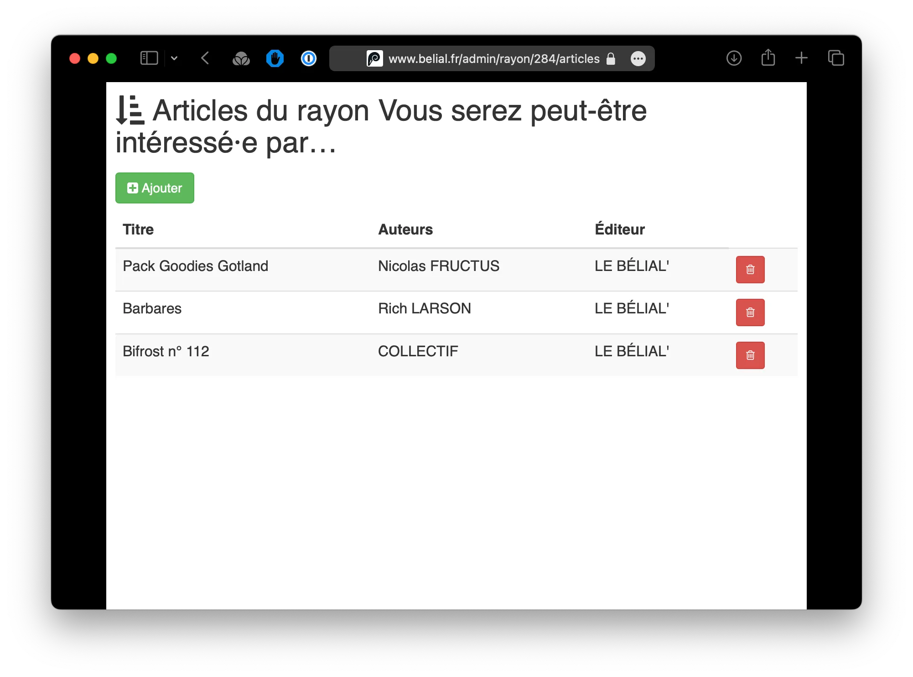Go back using the browser back arrow
Image resolution: width=913 pixels, height=677 pixels.
click(205, 58)
